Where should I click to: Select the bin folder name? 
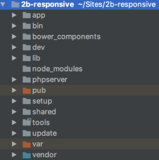tap(38, 26)
